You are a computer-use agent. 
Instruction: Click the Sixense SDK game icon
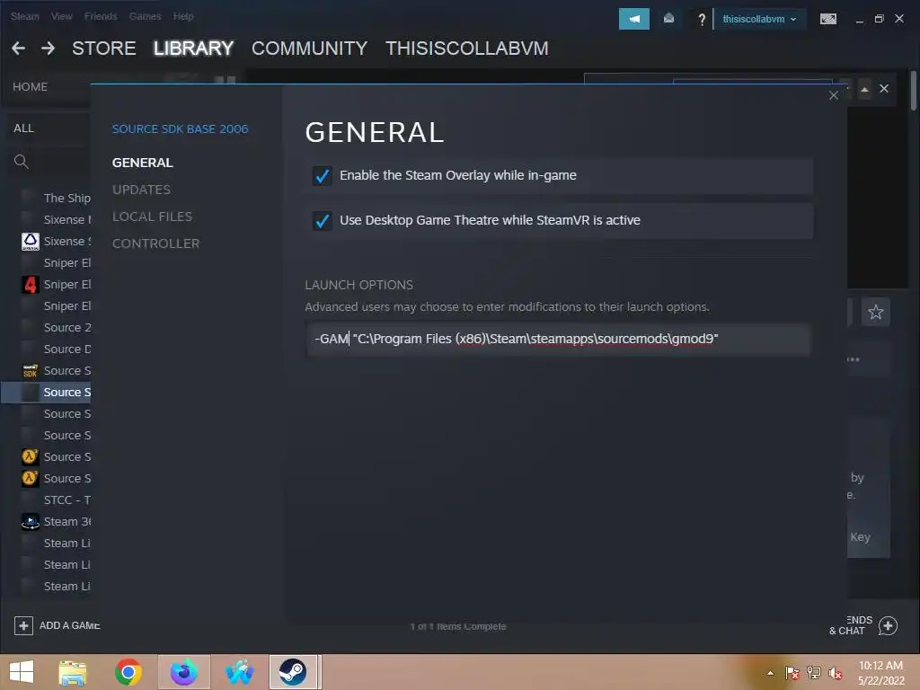point(31,241)
